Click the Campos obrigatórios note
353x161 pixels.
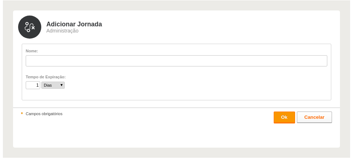coord(44,114)
